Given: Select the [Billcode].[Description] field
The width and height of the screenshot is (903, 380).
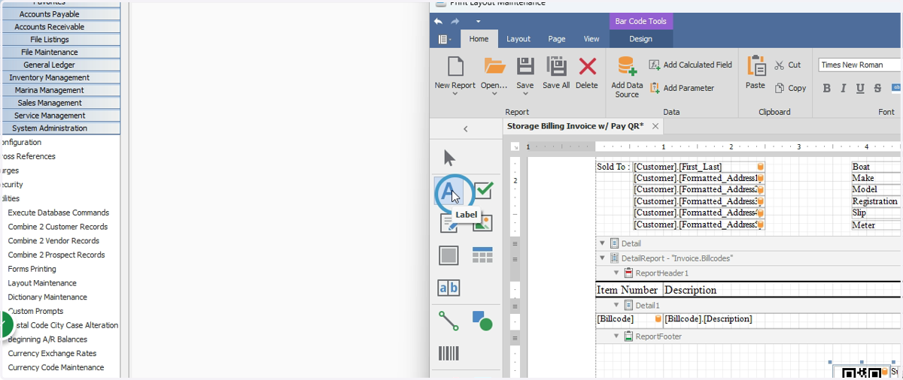Looking at the screenshot, I should (781, 319).
